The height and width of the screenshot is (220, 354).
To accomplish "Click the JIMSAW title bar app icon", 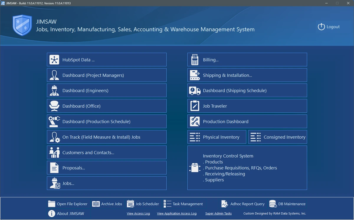I will pyautogui.click(x=3, y=3).
